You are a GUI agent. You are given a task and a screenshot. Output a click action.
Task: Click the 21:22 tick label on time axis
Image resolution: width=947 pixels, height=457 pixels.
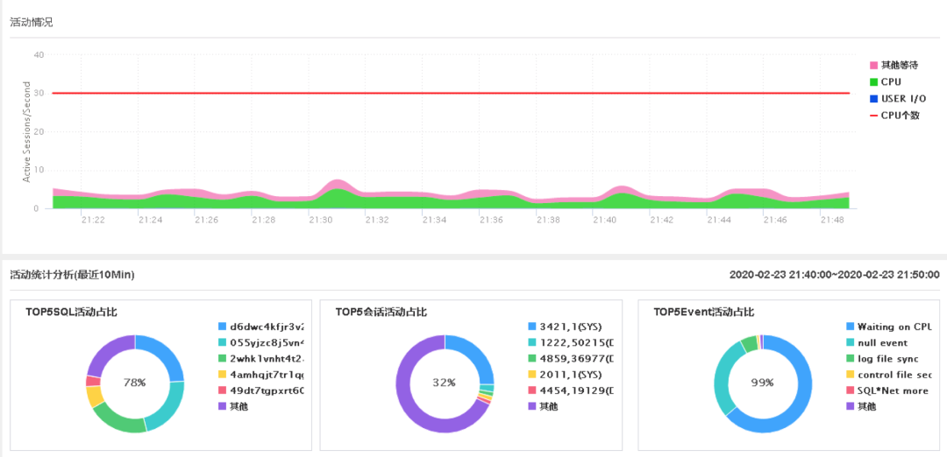click(x=93, y=220)
